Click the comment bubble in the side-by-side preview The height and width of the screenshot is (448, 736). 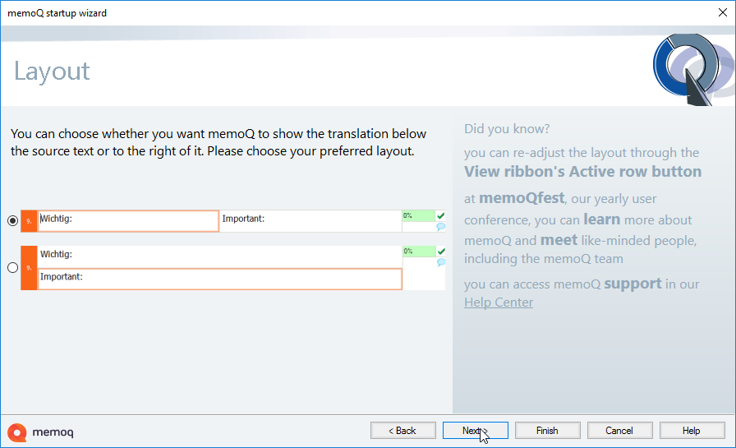(x=441, y=227)
